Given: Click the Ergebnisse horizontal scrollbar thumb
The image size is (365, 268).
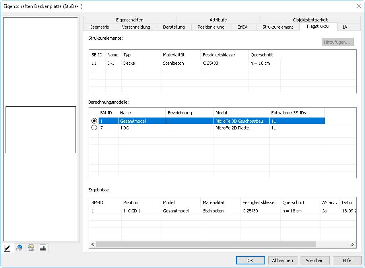Looking at the screenshot, I should coord(206,244).
